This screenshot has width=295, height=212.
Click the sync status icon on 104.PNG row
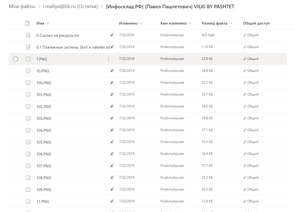click(x=112, y=130)
